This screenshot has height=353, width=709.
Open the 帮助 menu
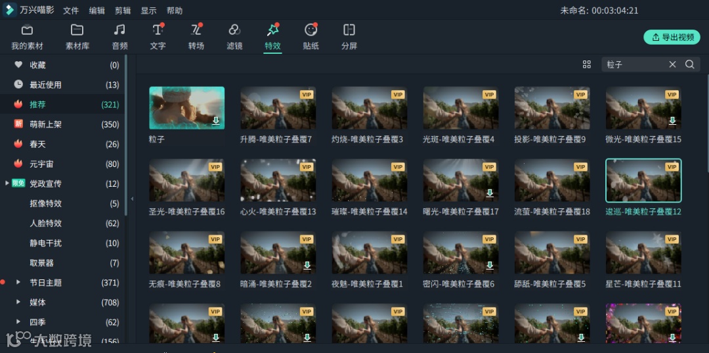175,11
